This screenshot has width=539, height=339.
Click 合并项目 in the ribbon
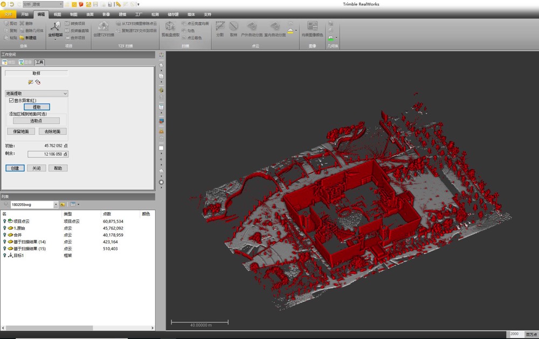75,38
